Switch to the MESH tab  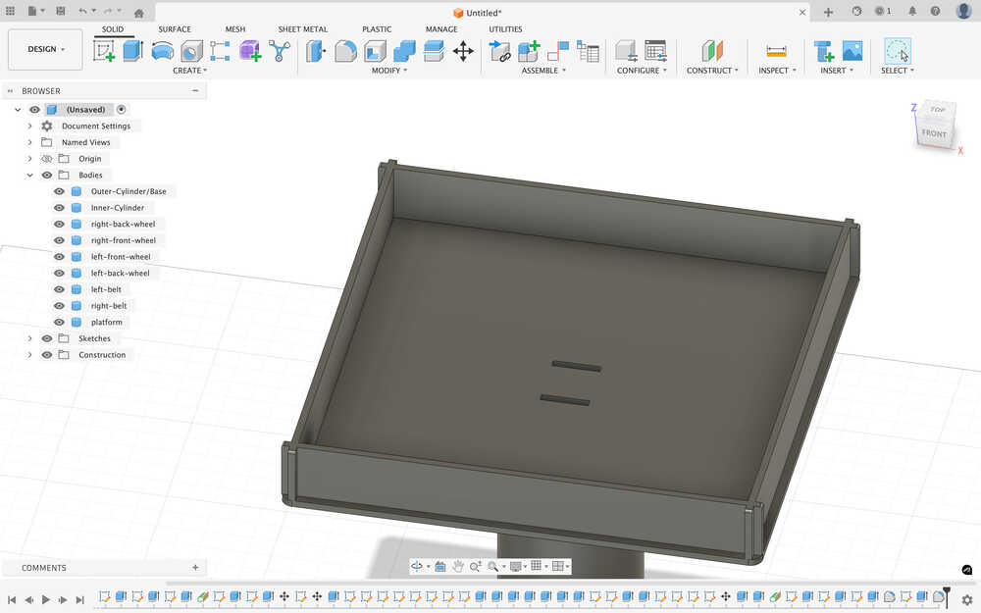pos(235,29)
